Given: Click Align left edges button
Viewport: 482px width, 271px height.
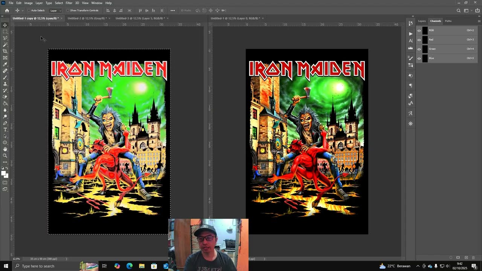Looking at the screenshot, I should point(108,11).
